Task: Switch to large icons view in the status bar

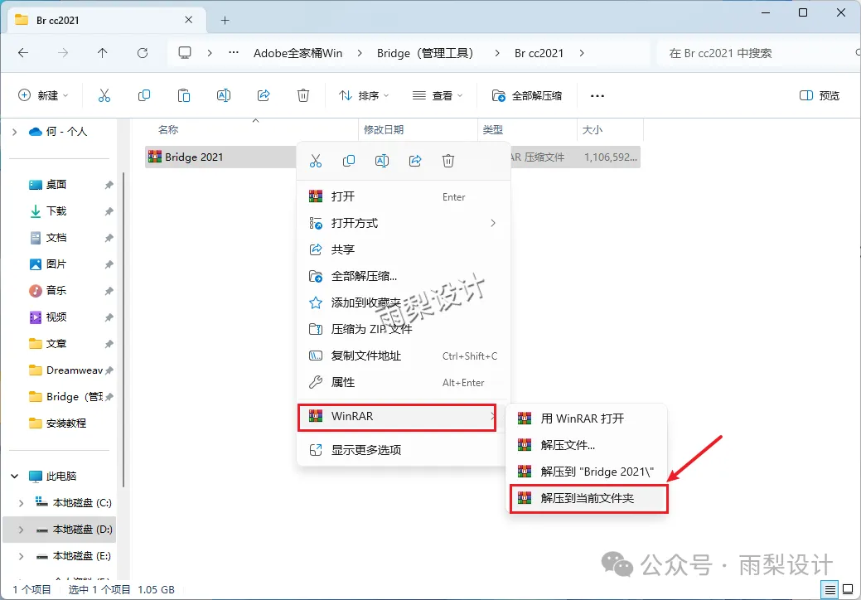Action: point(848,590)
